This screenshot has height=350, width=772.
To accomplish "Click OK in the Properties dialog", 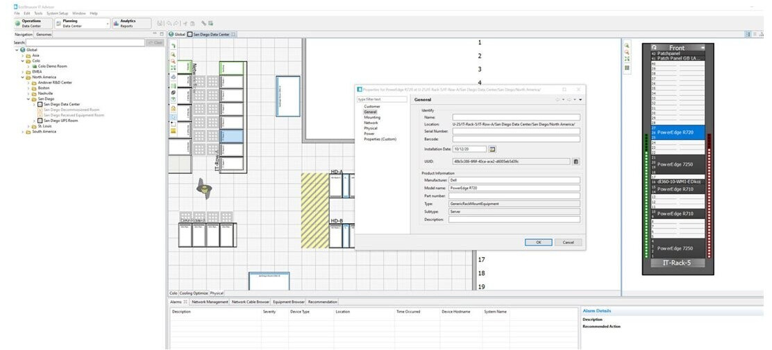I will point(538,242).
